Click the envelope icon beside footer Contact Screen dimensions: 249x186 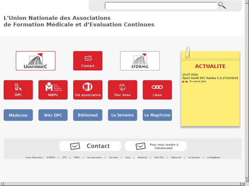(x=75, y=146)
